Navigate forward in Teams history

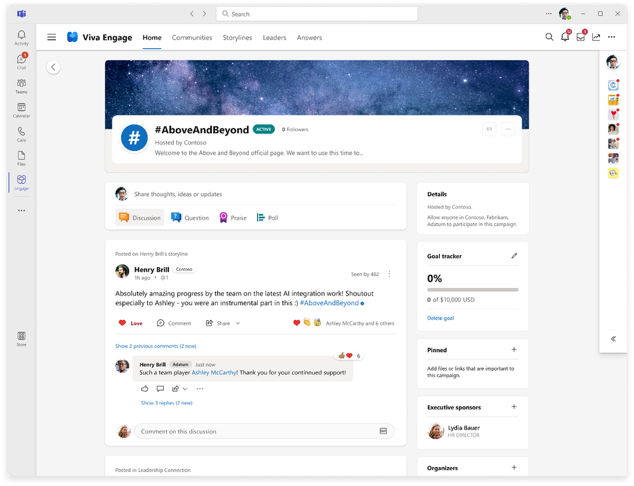click(x=204, y=14)
